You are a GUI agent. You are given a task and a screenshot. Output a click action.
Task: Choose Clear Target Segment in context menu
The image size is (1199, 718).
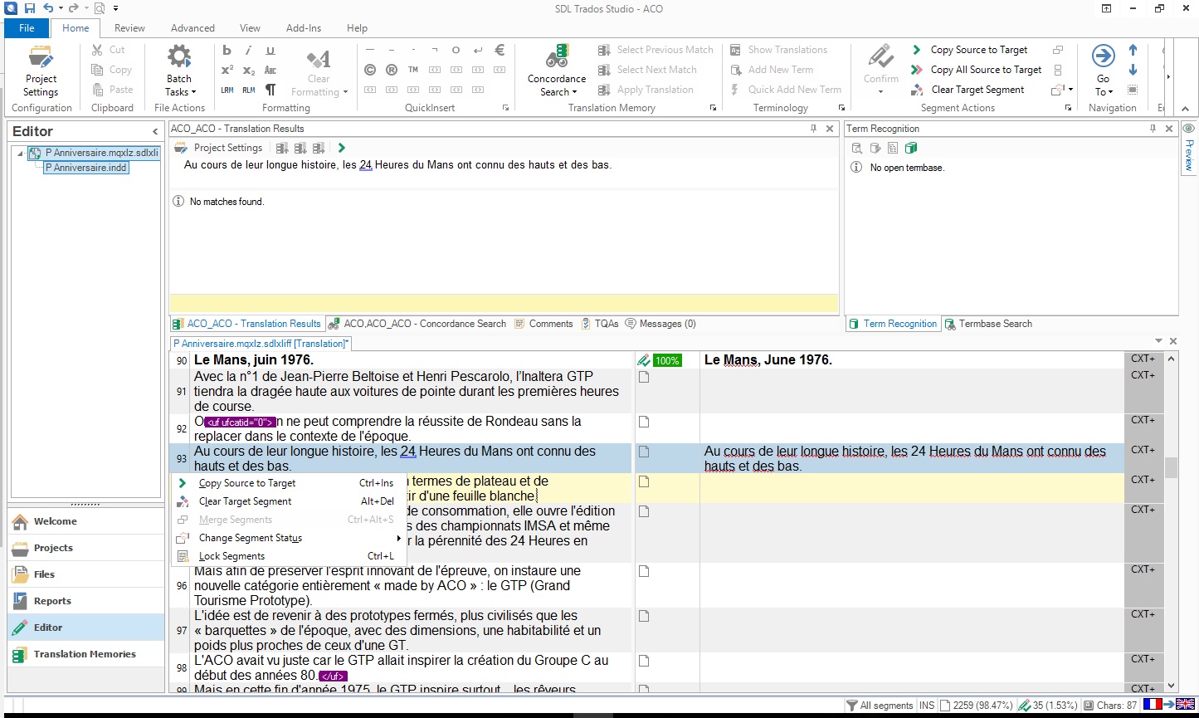tap(288, 501)
